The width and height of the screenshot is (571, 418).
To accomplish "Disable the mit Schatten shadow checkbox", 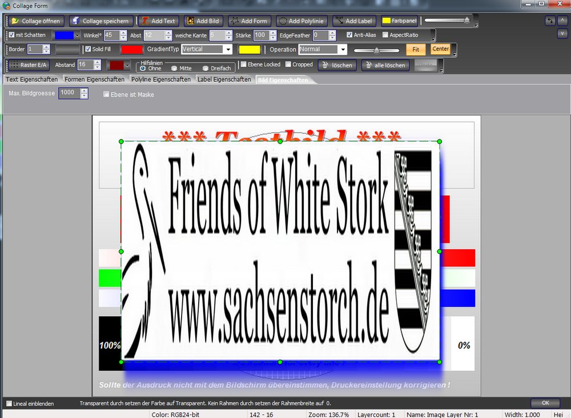I will (11, 35).
